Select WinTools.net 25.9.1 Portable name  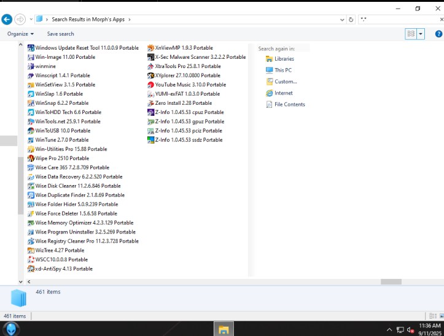pyautogui.click(x=68, y=121)
